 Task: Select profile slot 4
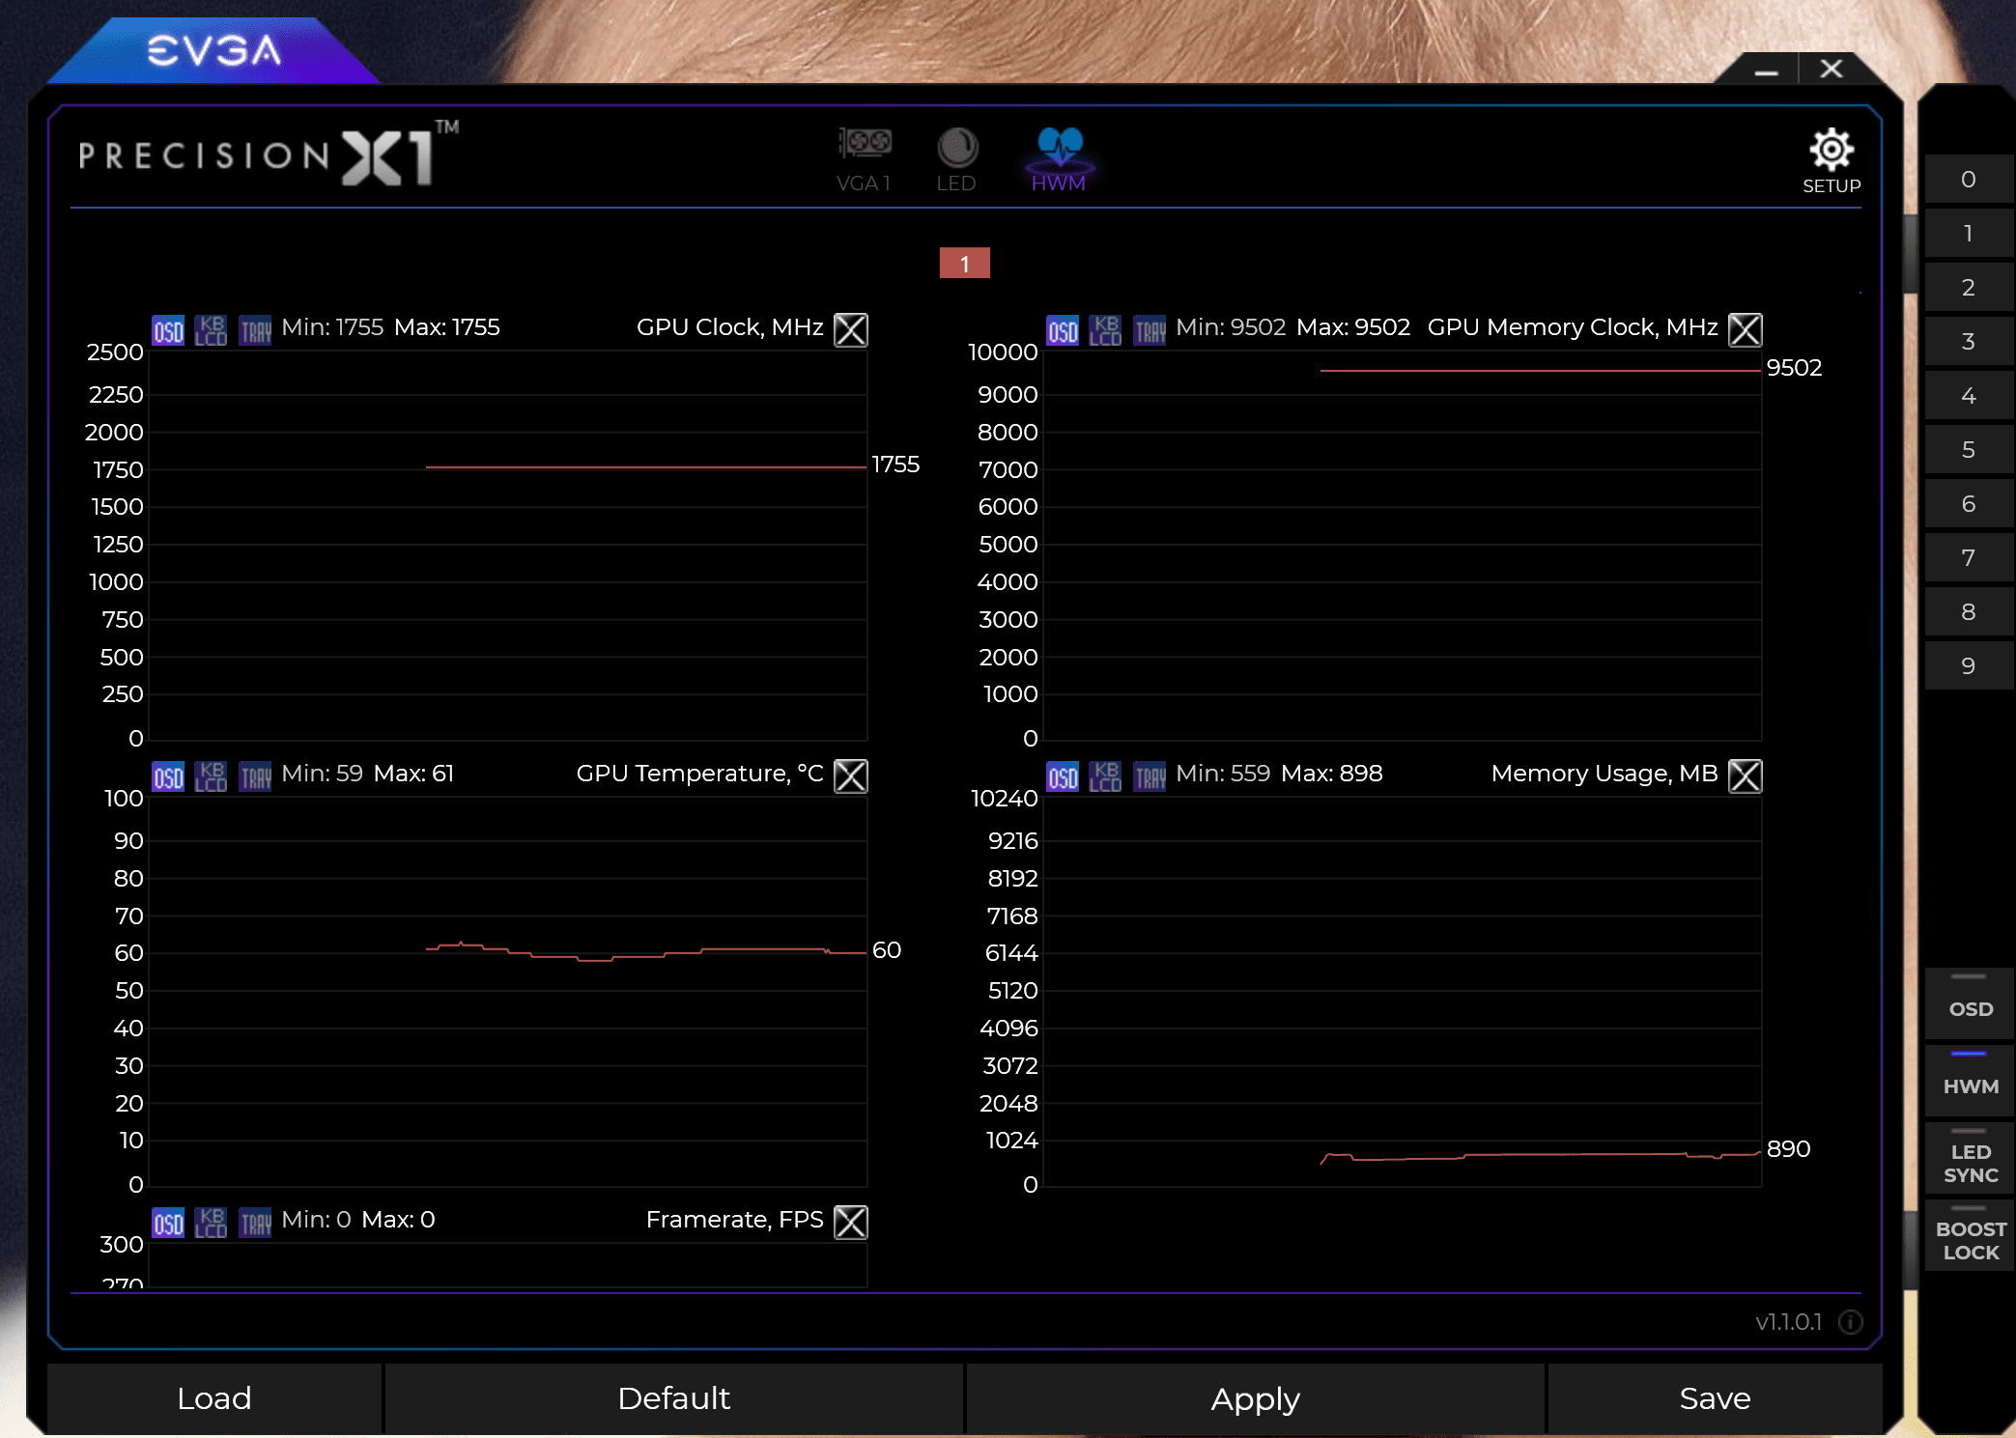[1968, 396]
